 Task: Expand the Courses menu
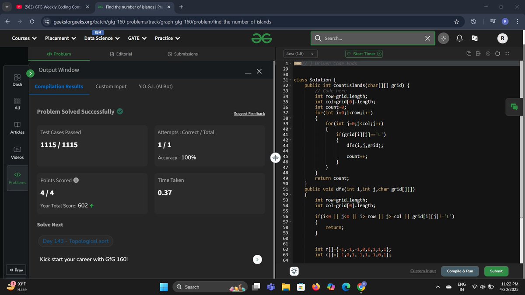pos(24,38)
